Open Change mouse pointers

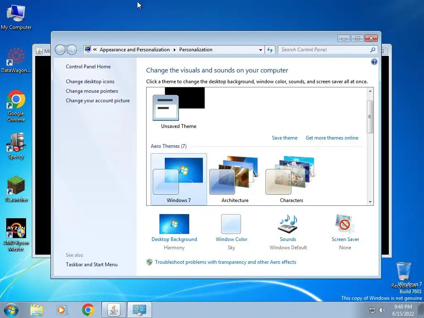(x=92, y=91)
